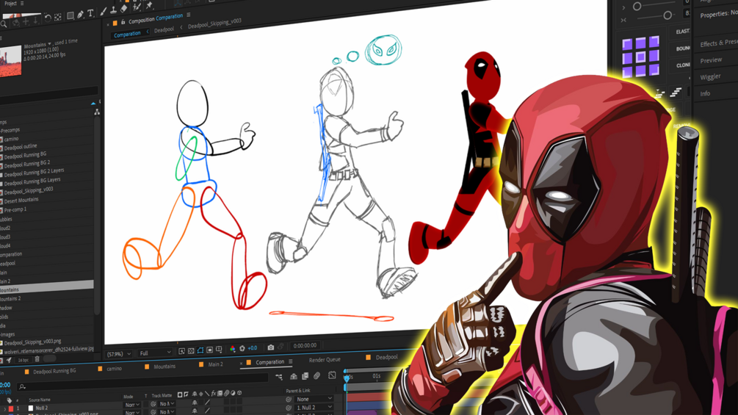The width and height of the screenshot is (738, 415).
Task: Toggle the Composition viewer lock
Action: tap(123, 22)
